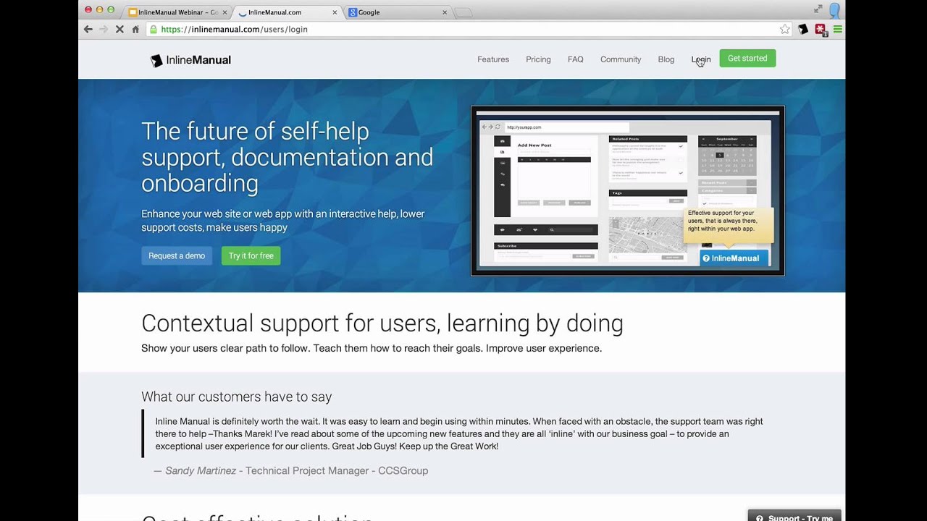Open Features in the navigation
The width and height of the screenshot is (927, 521).
click(493, 59)
